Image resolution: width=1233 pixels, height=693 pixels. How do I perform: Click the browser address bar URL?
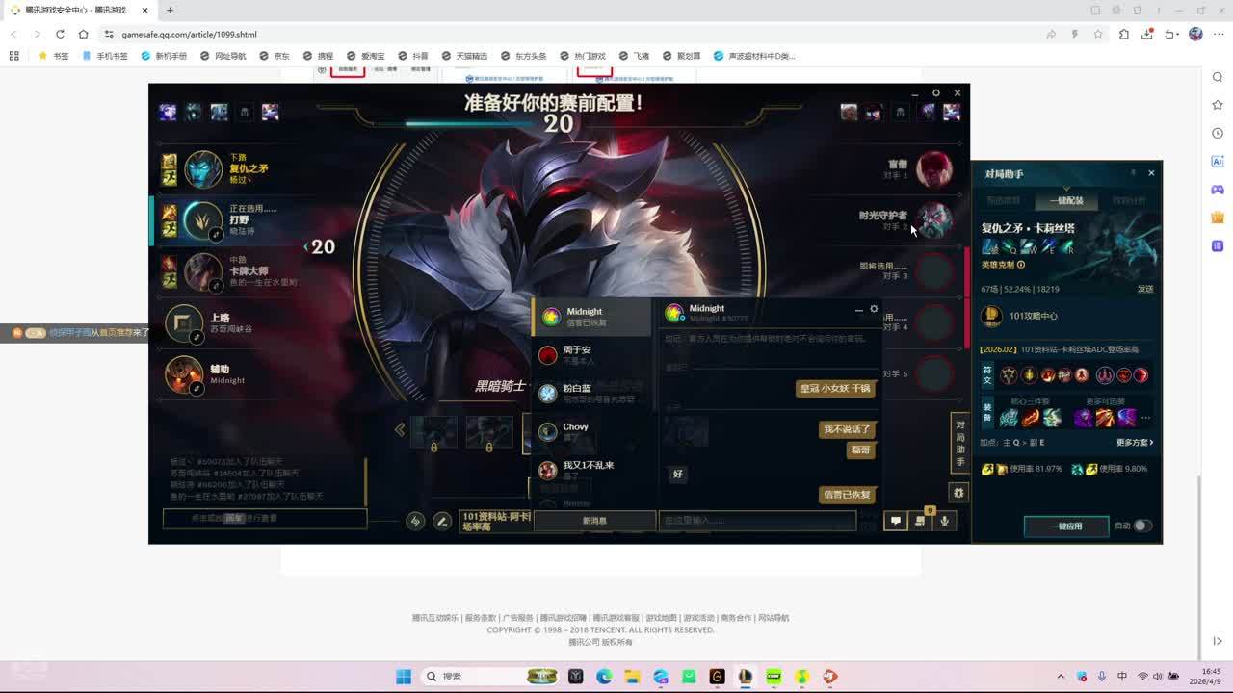[x=189, y=34]
